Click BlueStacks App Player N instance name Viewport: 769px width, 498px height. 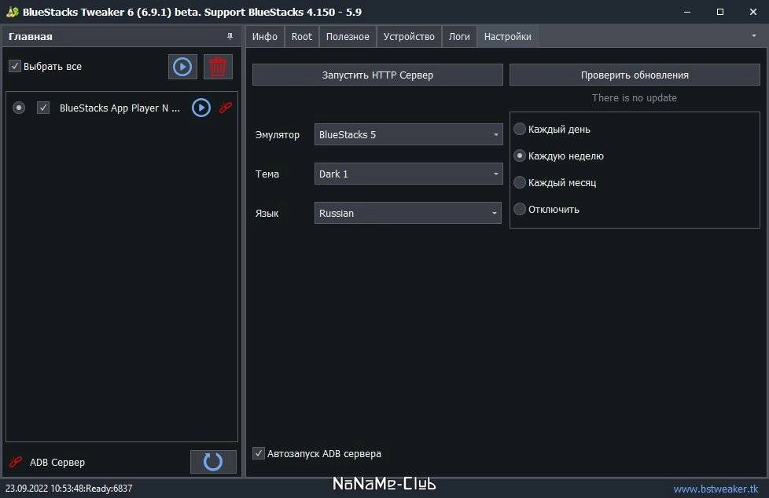pyautogui.click(x=120, y=108)
